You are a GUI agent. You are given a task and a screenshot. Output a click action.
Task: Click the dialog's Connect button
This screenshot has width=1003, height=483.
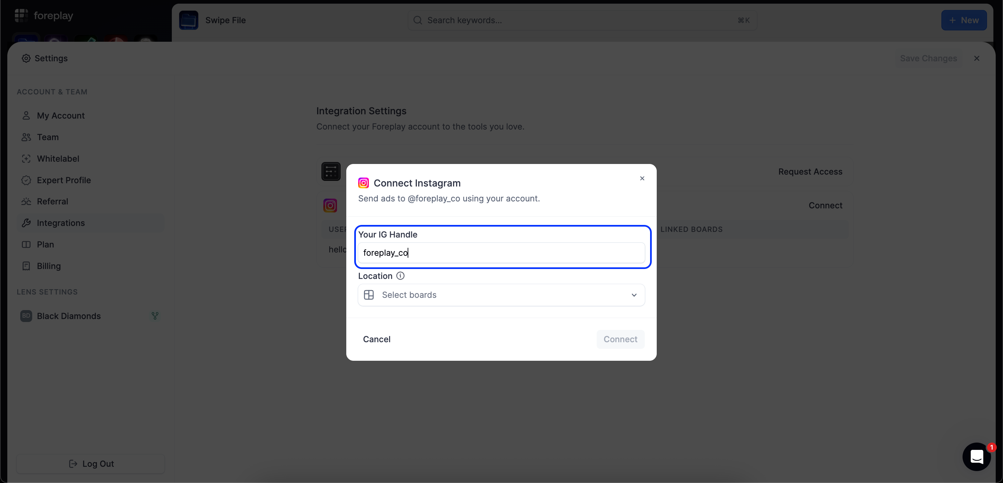(x=620, y=339)
